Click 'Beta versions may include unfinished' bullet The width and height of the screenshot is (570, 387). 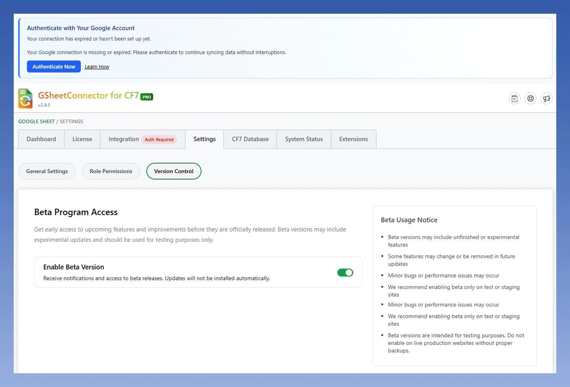(453, 241)
